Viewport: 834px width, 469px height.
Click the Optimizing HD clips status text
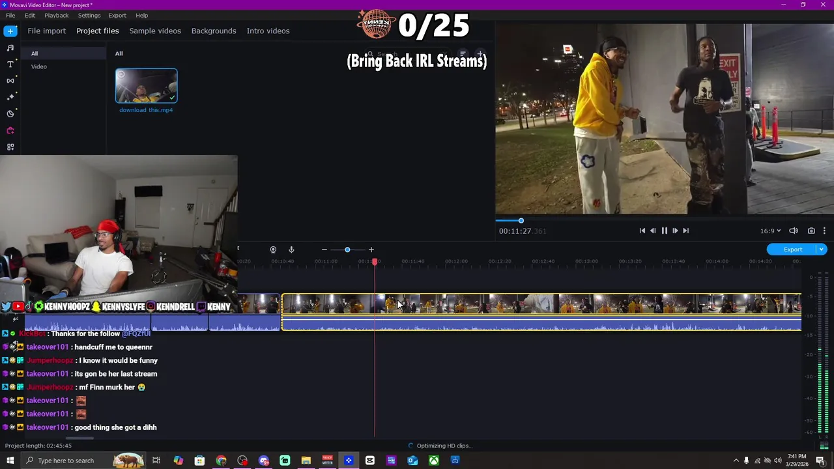(444, 446)
